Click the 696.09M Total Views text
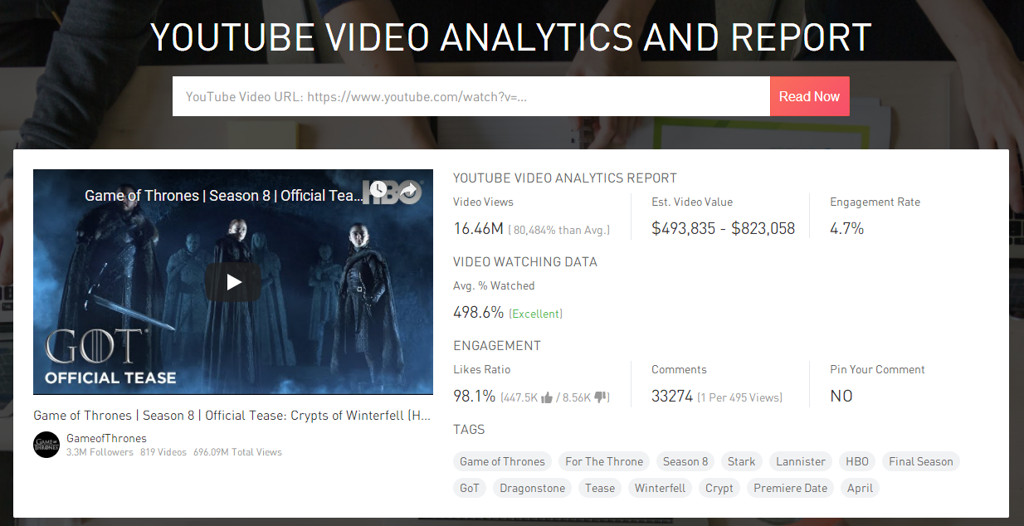 click(x=237, y=452)
